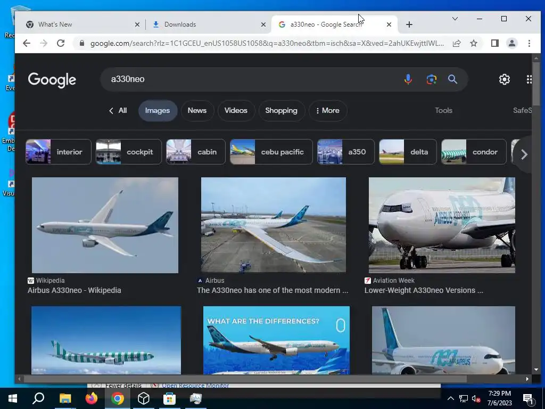Open Google quick settings gear
Image resolution: width=545 pixels, height=409 pixels.
pos(505,79)
